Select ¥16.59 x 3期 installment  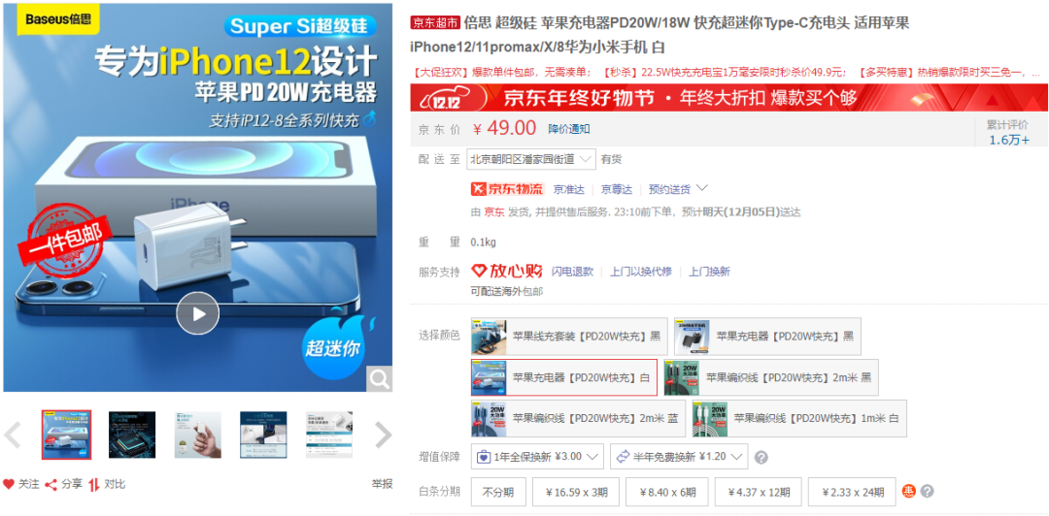click(x=576, y=492)
